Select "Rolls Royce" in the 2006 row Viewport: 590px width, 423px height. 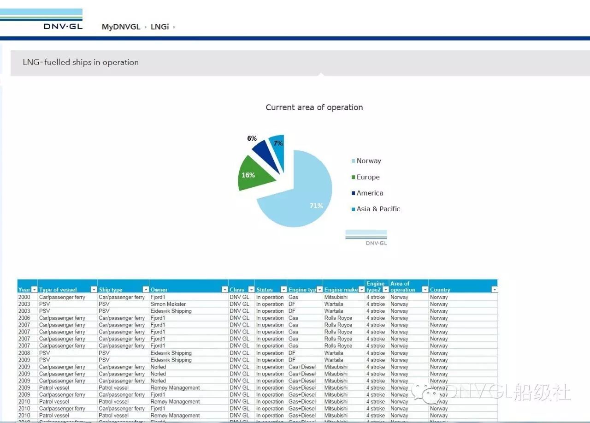(338, 318)
